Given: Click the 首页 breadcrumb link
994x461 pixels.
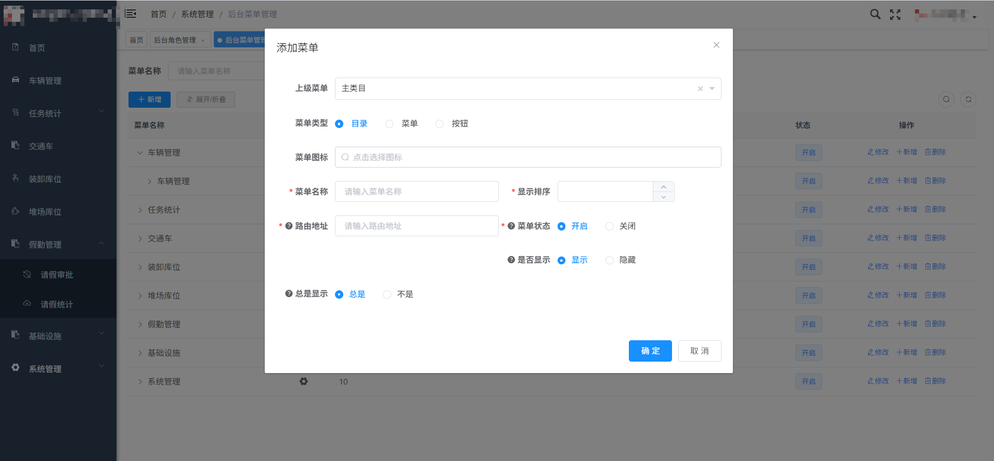Looking at the screenshot, I should [x=159, y=14].
